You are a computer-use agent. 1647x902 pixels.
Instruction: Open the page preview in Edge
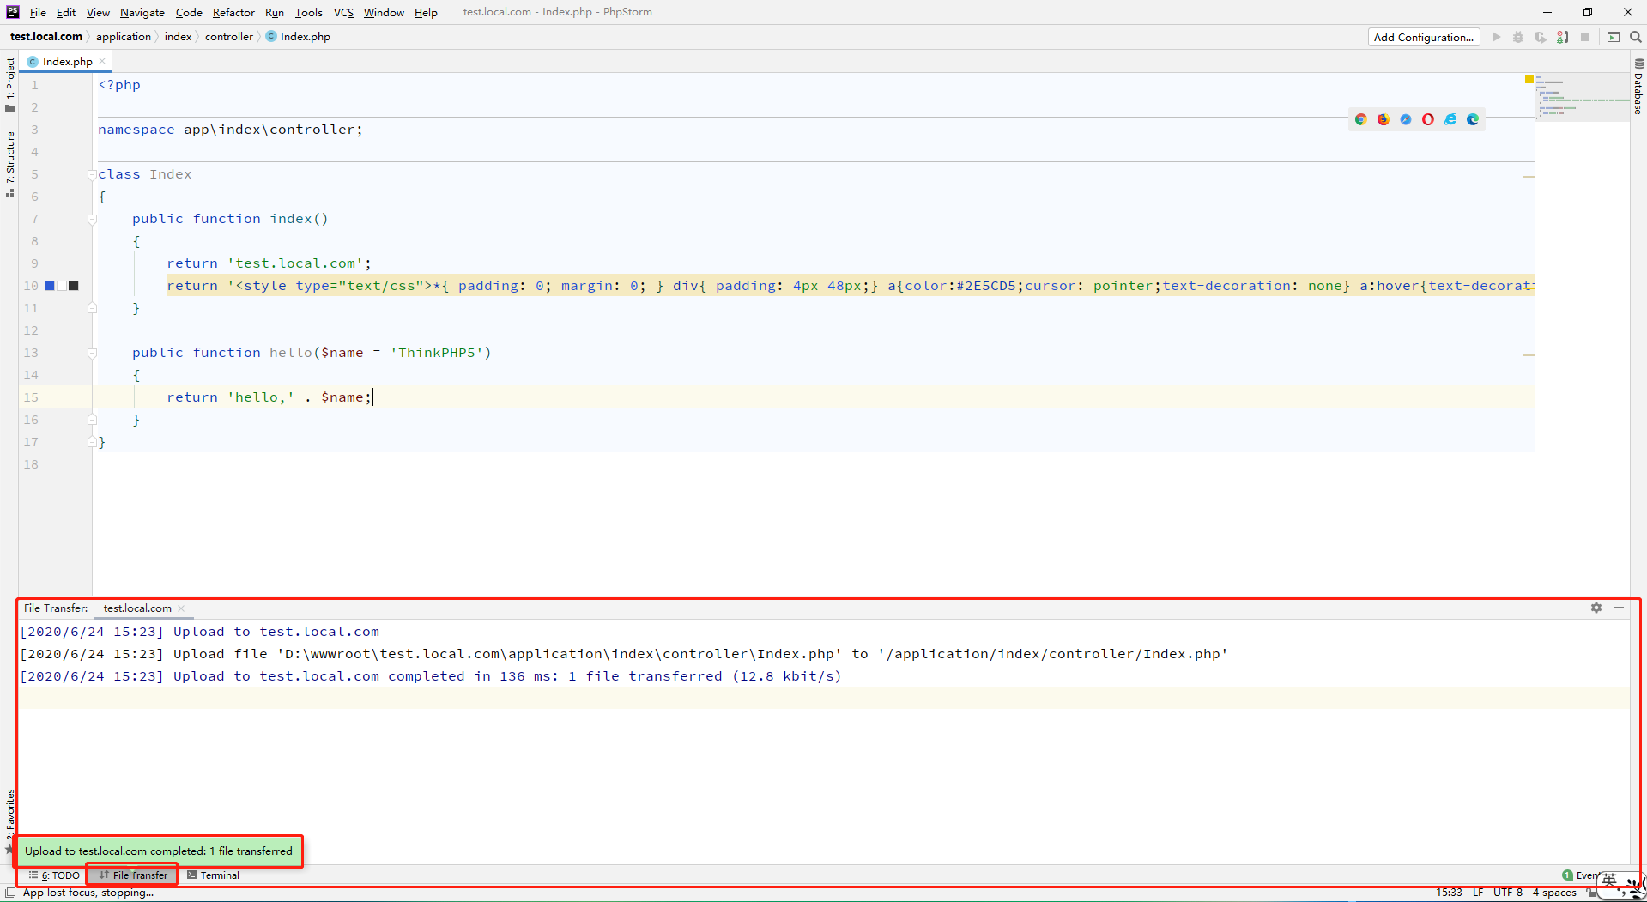(1473, 119)
